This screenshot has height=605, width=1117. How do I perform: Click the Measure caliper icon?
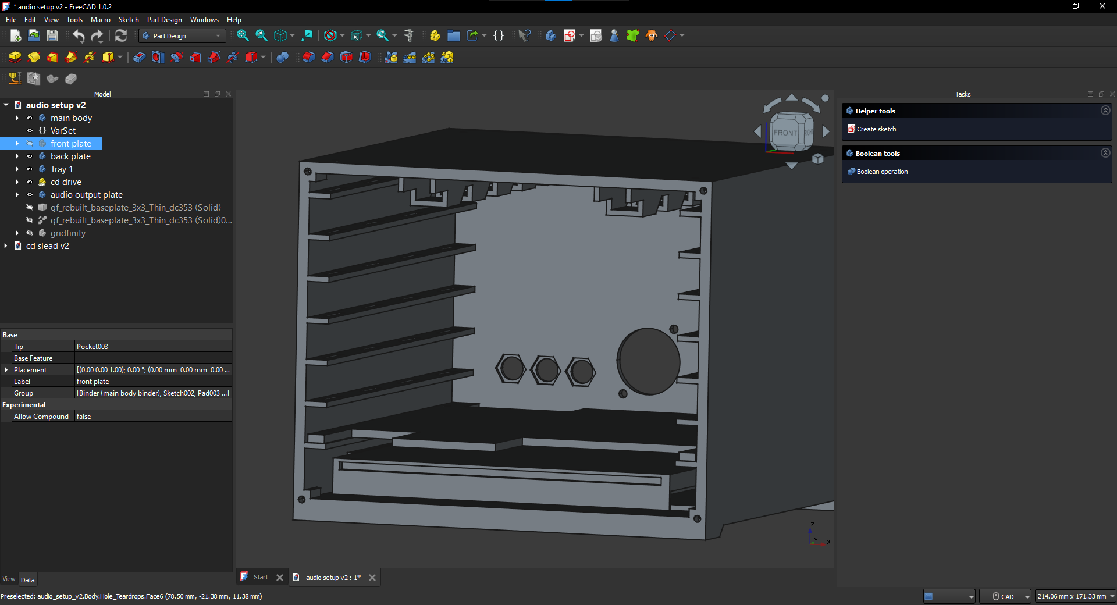point(409,35)
